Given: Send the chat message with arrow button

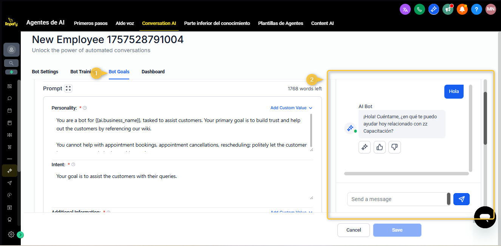Looking at the screenshot, I should (461, 199).
